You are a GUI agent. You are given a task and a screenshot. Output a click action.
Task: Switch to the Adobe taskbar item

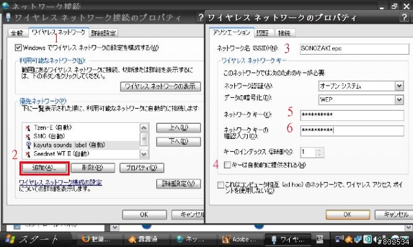[x=240, y=239]
